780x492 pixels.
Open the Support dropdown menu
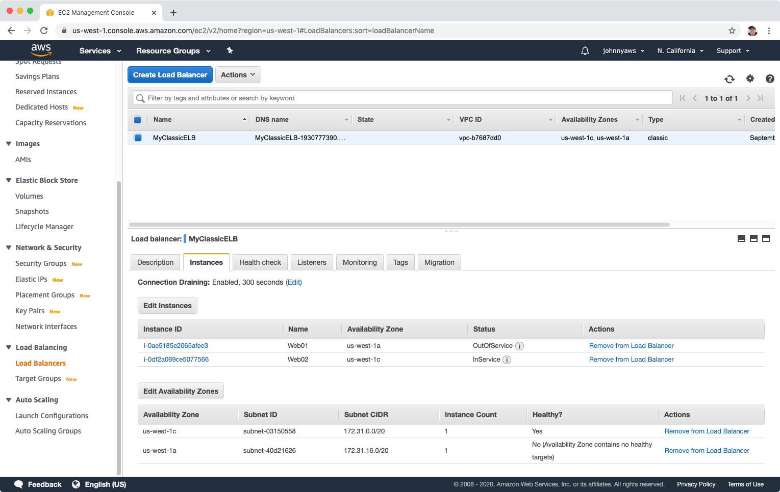pos(733,51)
